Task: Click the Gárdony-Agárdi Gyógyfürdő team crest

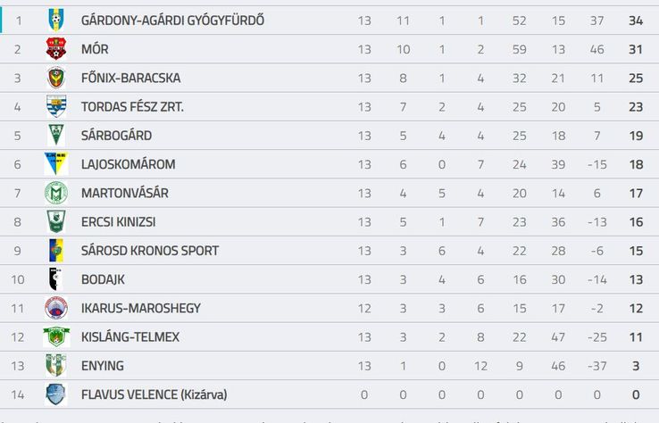Action: click(x=56, y=21)
